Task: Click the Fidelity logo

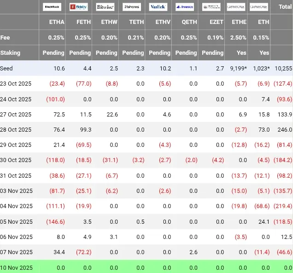Action: [x=79, y=7]
